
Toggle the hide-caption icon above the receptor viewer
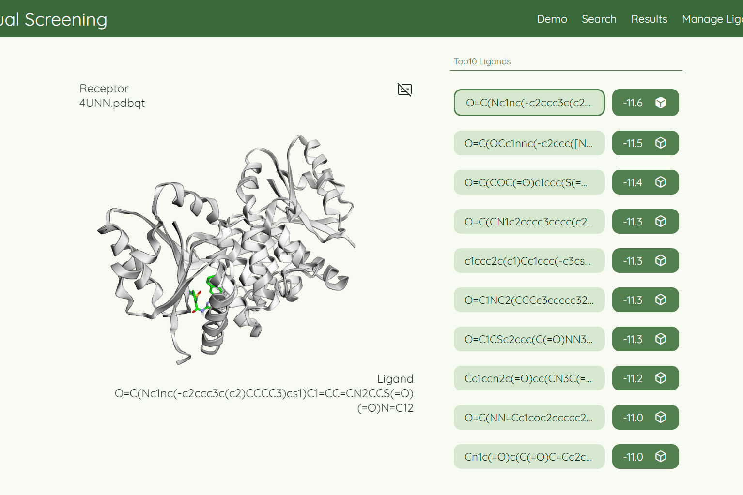click(x=404, y=90)
